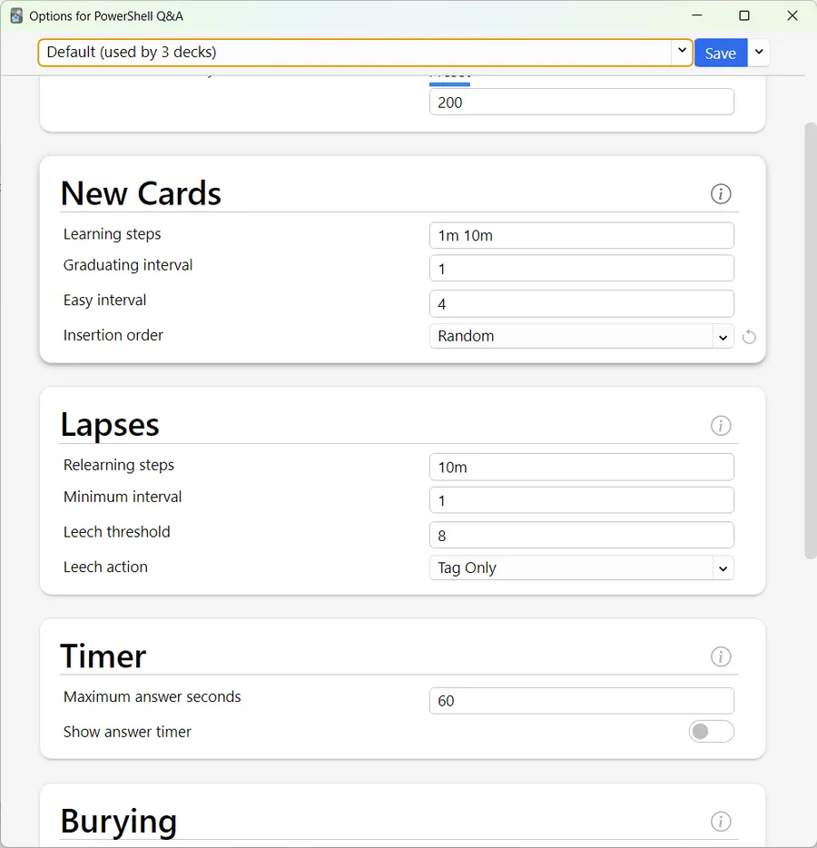The height and width of the screenshot is (848, 817).
Task: Open the arrow menu beside Save
Action: pos(759,53)
